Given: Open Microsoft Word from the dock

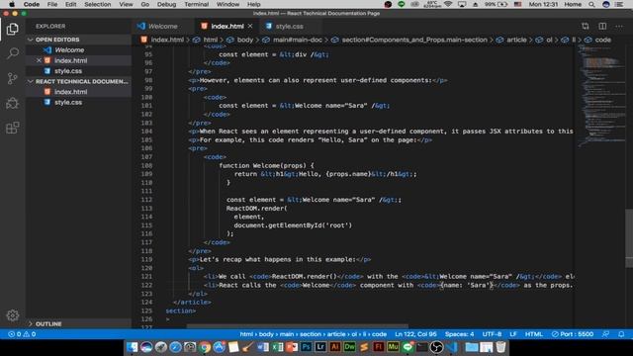Looking at the screenshot, I should (263, 347).
